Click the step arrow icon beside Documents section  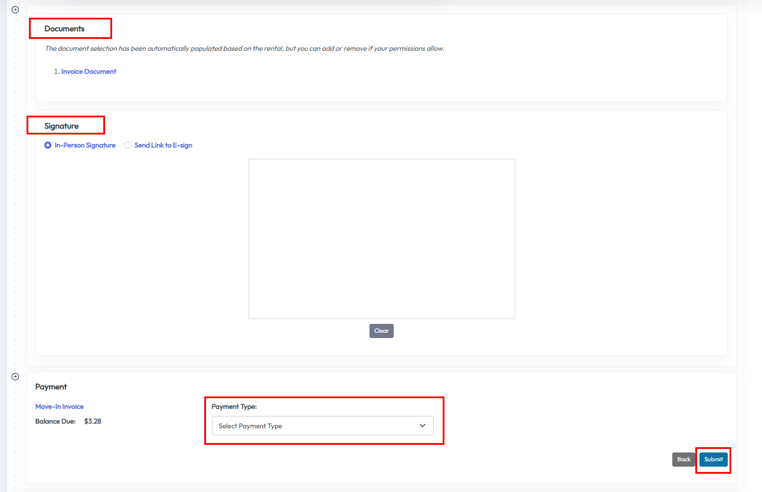point(15,9)
